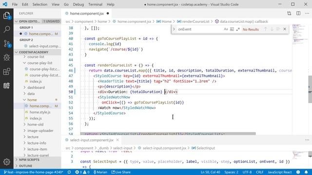Open the Extensions view

[x=6, y=71]
